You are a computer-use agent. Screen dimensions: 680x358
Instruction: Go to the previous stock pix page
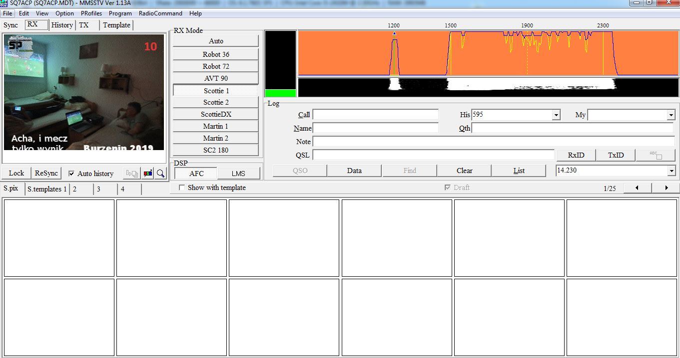[637, 188]
